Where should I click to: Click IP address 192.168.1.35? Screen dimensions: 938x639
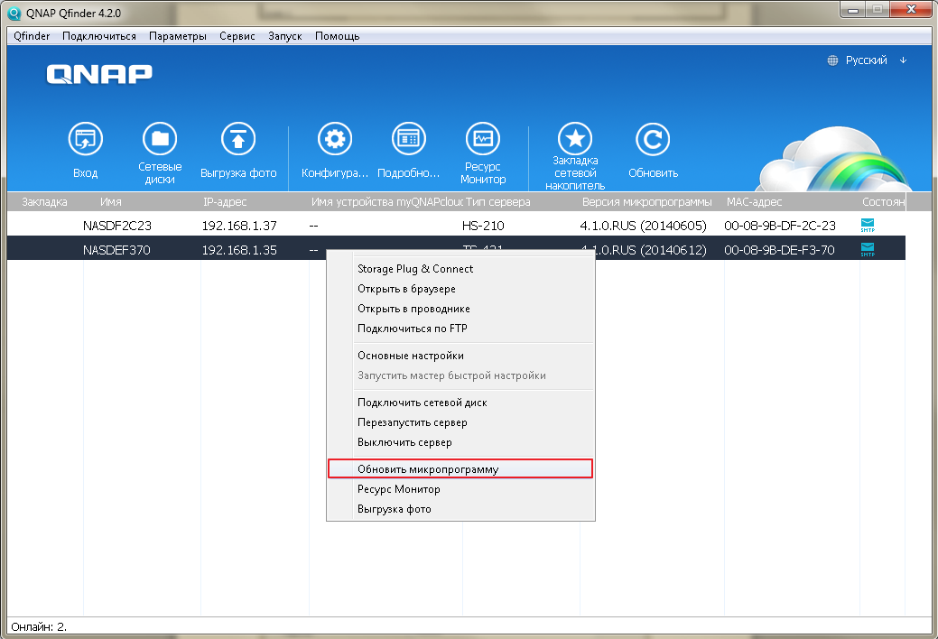click(239, 250)
